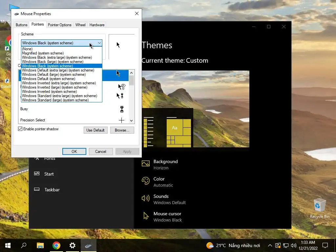
Task: Open the Recycle Bin desktop icon
Action: tap(320, 208)
